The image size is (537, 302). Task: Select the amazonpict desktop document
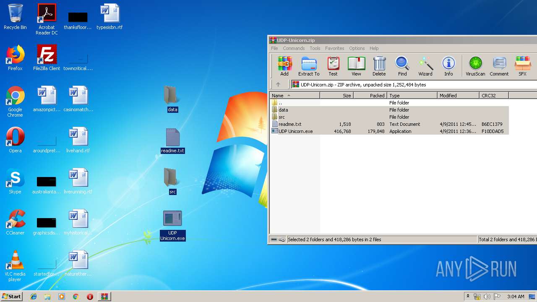coord(47,99)
